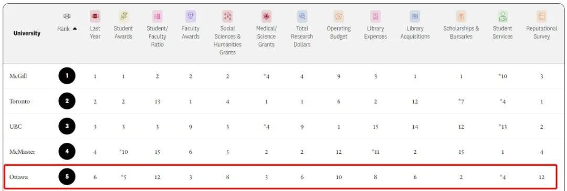The image size is (567, 191).
Task: Click the Library Acquisitions icon
Action: coord(415,16)
